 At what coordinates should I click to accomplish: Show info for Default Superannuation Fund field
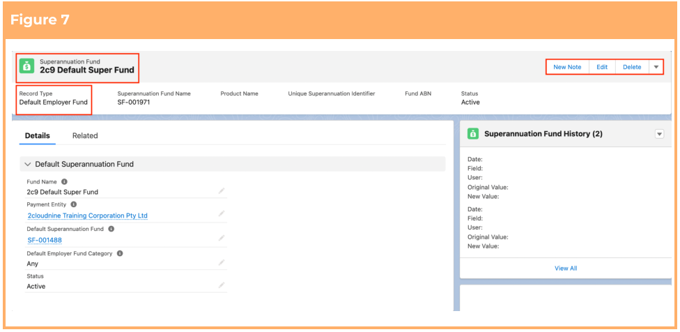tap(111, 229)
